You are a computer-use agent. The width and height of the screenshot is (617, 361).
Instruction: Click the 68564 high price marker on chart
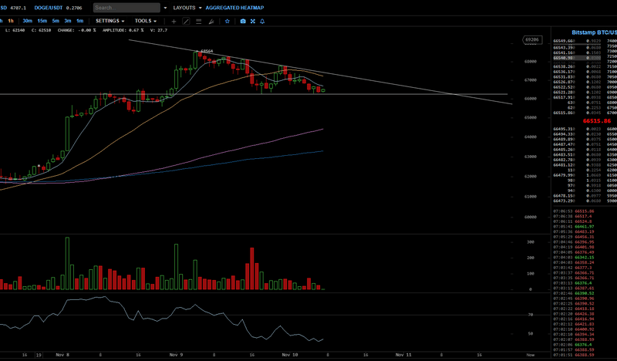(x=207, y=51)
